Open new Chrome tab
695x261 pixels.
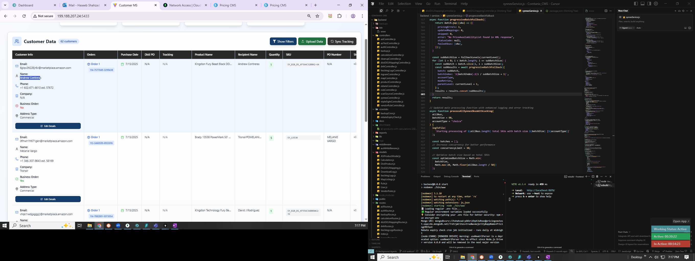[x=315, y=5]
